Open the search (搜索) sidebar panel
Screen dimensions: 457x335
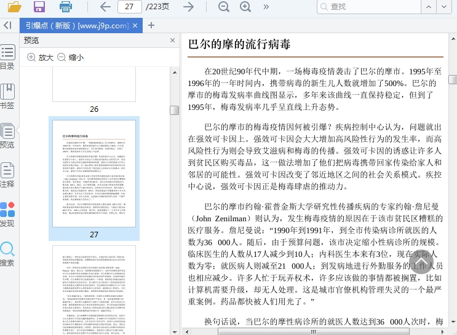[x=7, y=253]
